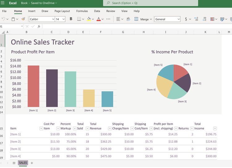Viewport: 232px width, 168px height.
Task: Click the Insert Function fx icon
Action: pos(39,26)
